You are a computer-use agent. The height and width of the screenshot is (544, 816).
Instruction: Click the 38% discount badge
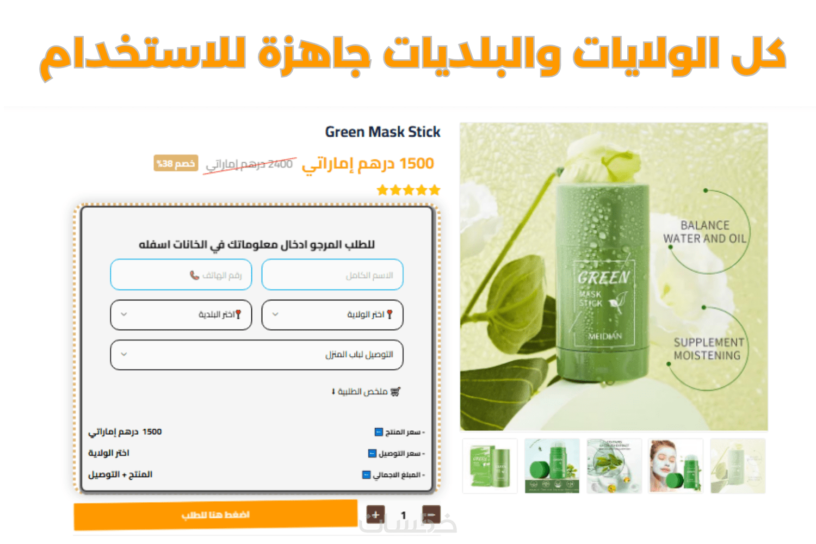[176, 163]
